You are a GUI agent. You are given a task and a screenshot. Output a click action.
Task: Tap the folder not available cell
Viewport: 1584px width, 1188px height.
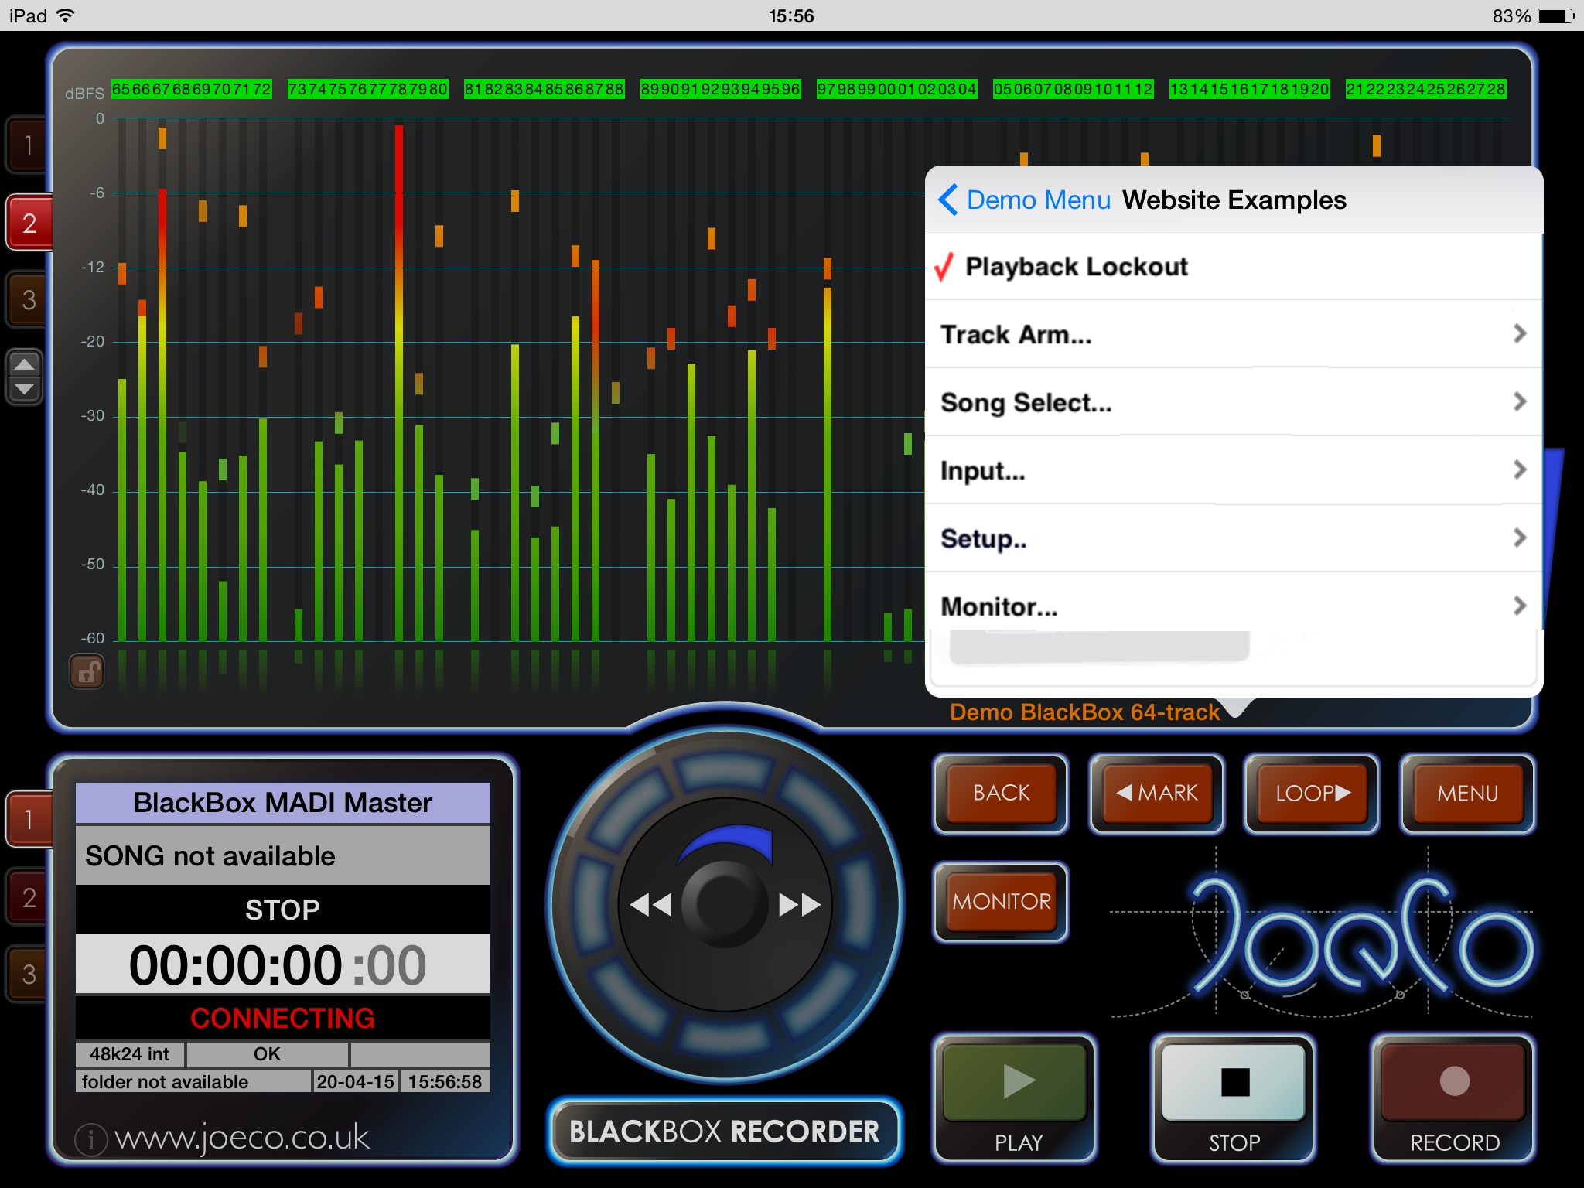click(193, 1082)
